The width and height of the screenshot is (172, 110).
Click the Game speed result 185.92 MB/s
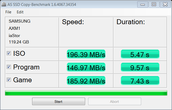pos(86,81)
